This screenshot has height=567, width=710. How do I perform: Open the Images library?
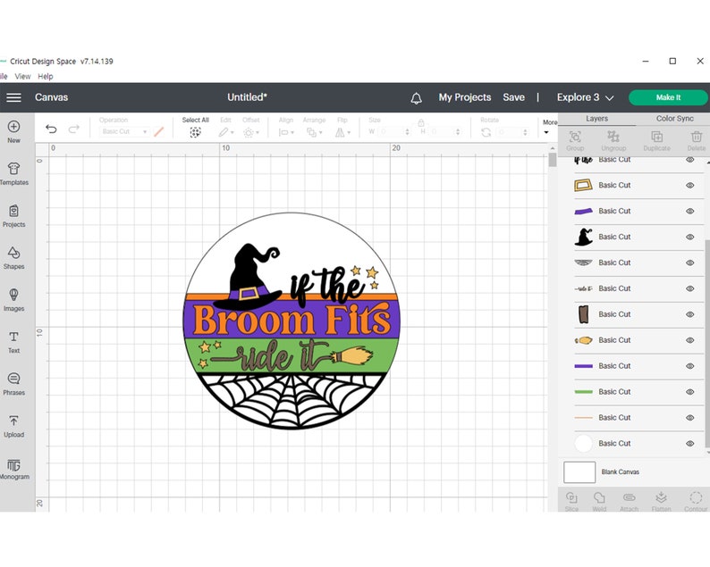tap(13, 295)
